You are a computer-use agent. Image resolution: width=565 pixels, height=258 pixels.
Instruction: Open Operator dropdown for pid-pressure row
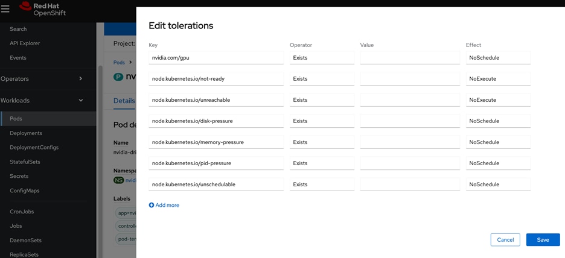(322, 163)
